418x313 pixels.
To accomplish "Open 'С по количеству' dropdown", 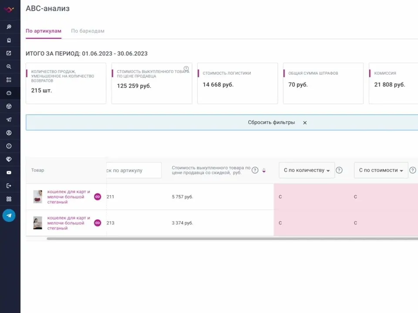I will [x=307, y=170].
